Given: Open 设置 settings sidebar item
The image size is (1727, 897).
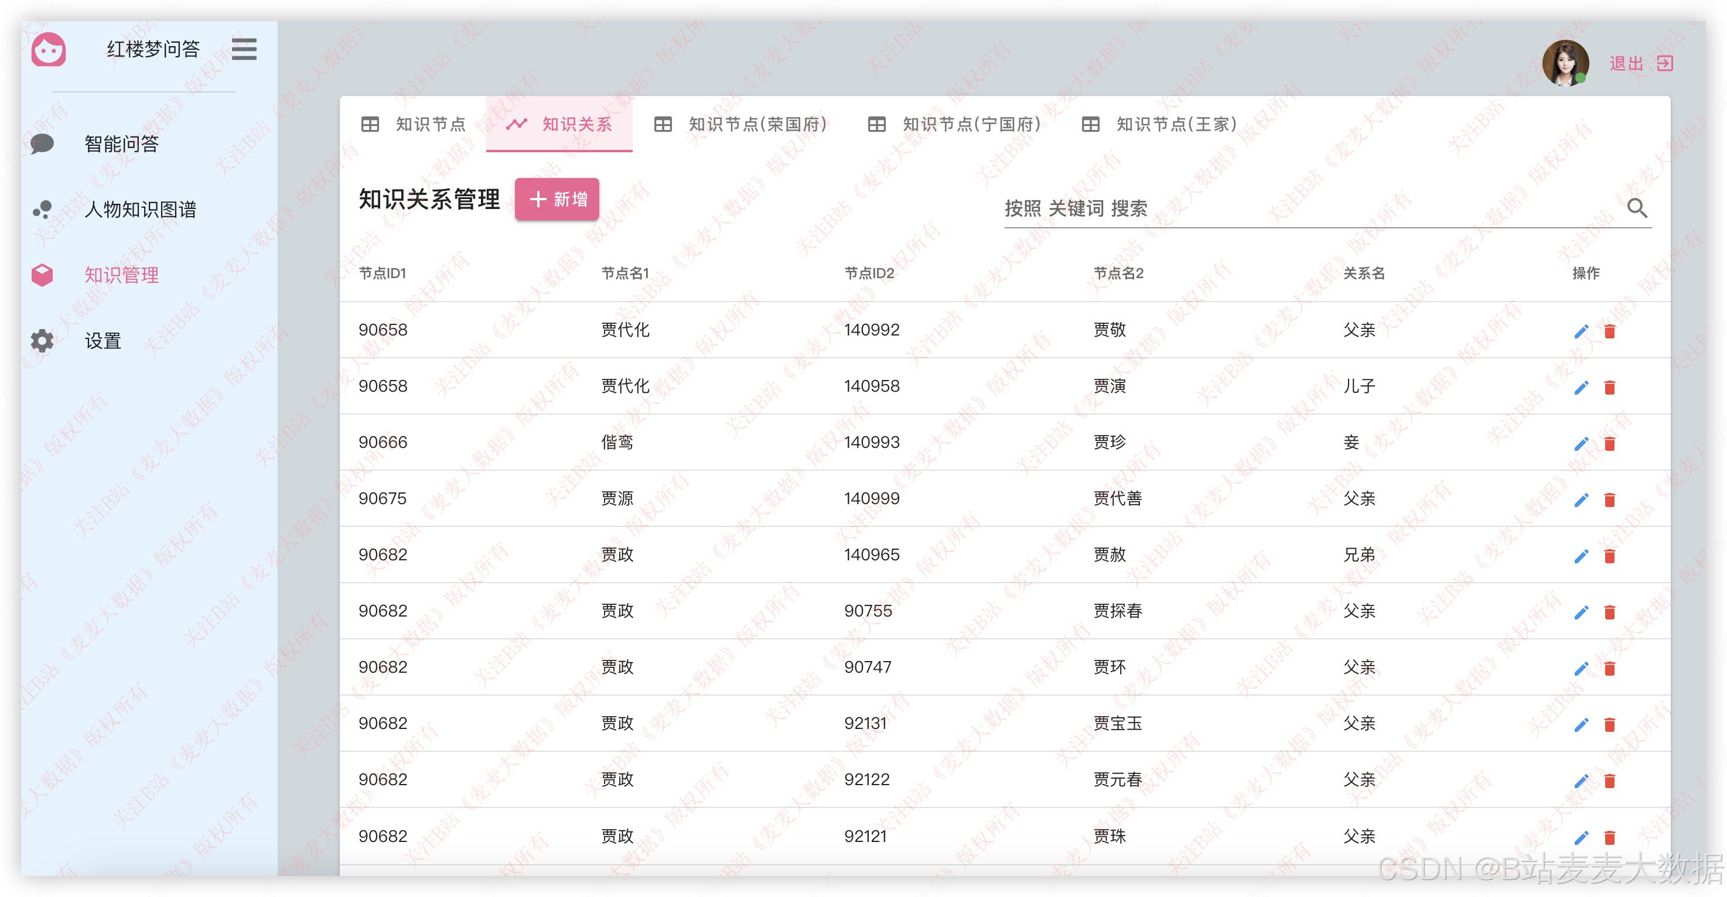Looking at the screenshot, I should 103,341.
